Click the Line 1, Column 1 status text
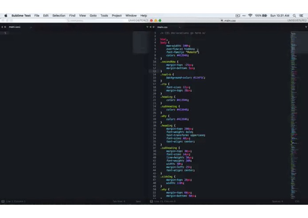This screenshot has height=218, width=308. [x=16, y=201]
